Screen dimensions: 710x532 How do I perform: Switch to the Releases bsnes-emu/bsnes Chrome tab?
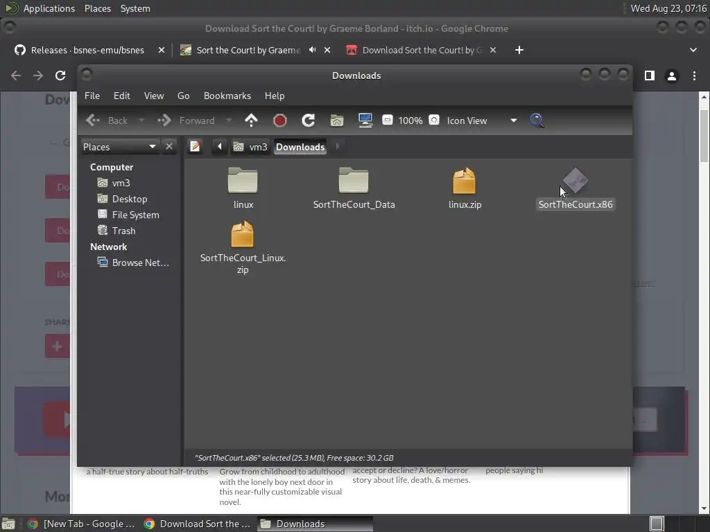point(86,50)
